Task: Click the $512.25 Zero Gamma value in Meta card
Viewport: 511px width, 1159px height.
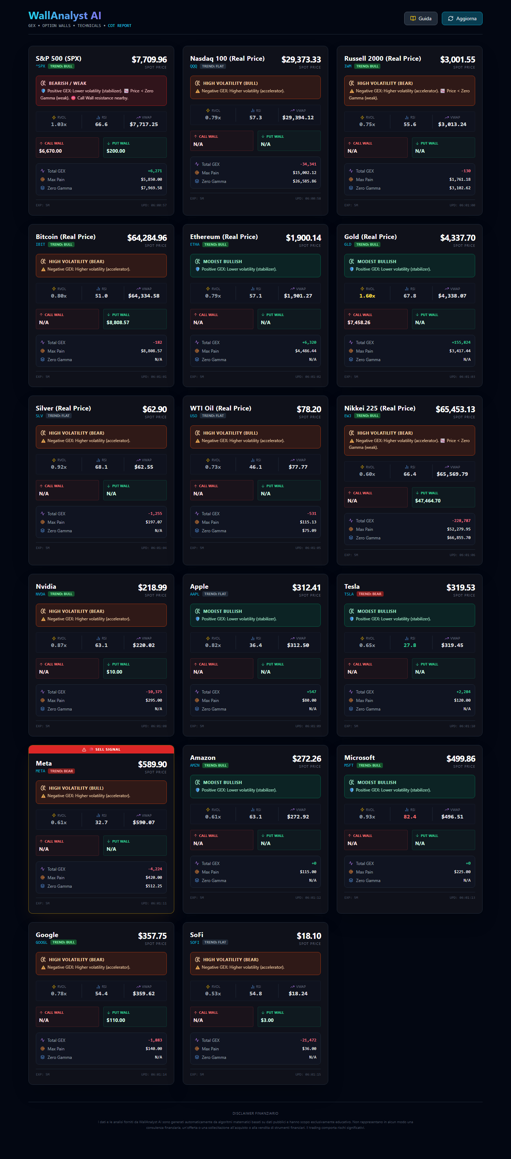Action: click(x=154, y=886)
